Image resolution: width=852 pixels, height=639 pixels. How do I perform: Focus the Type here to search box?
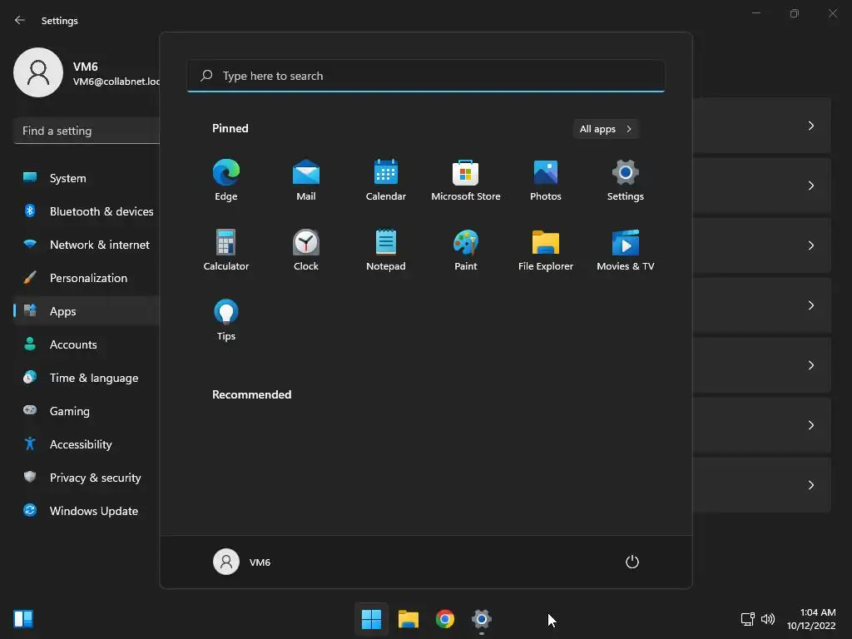click(426, 76)
